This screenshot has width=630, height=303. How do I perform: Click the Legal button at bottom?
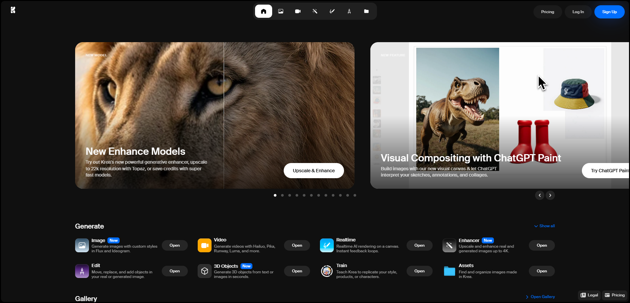tap(589, 295)
